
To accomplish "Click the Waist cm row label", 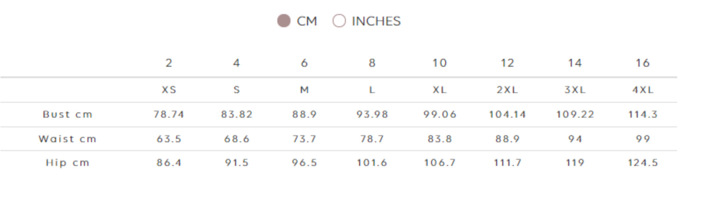I will click(68, 139).
